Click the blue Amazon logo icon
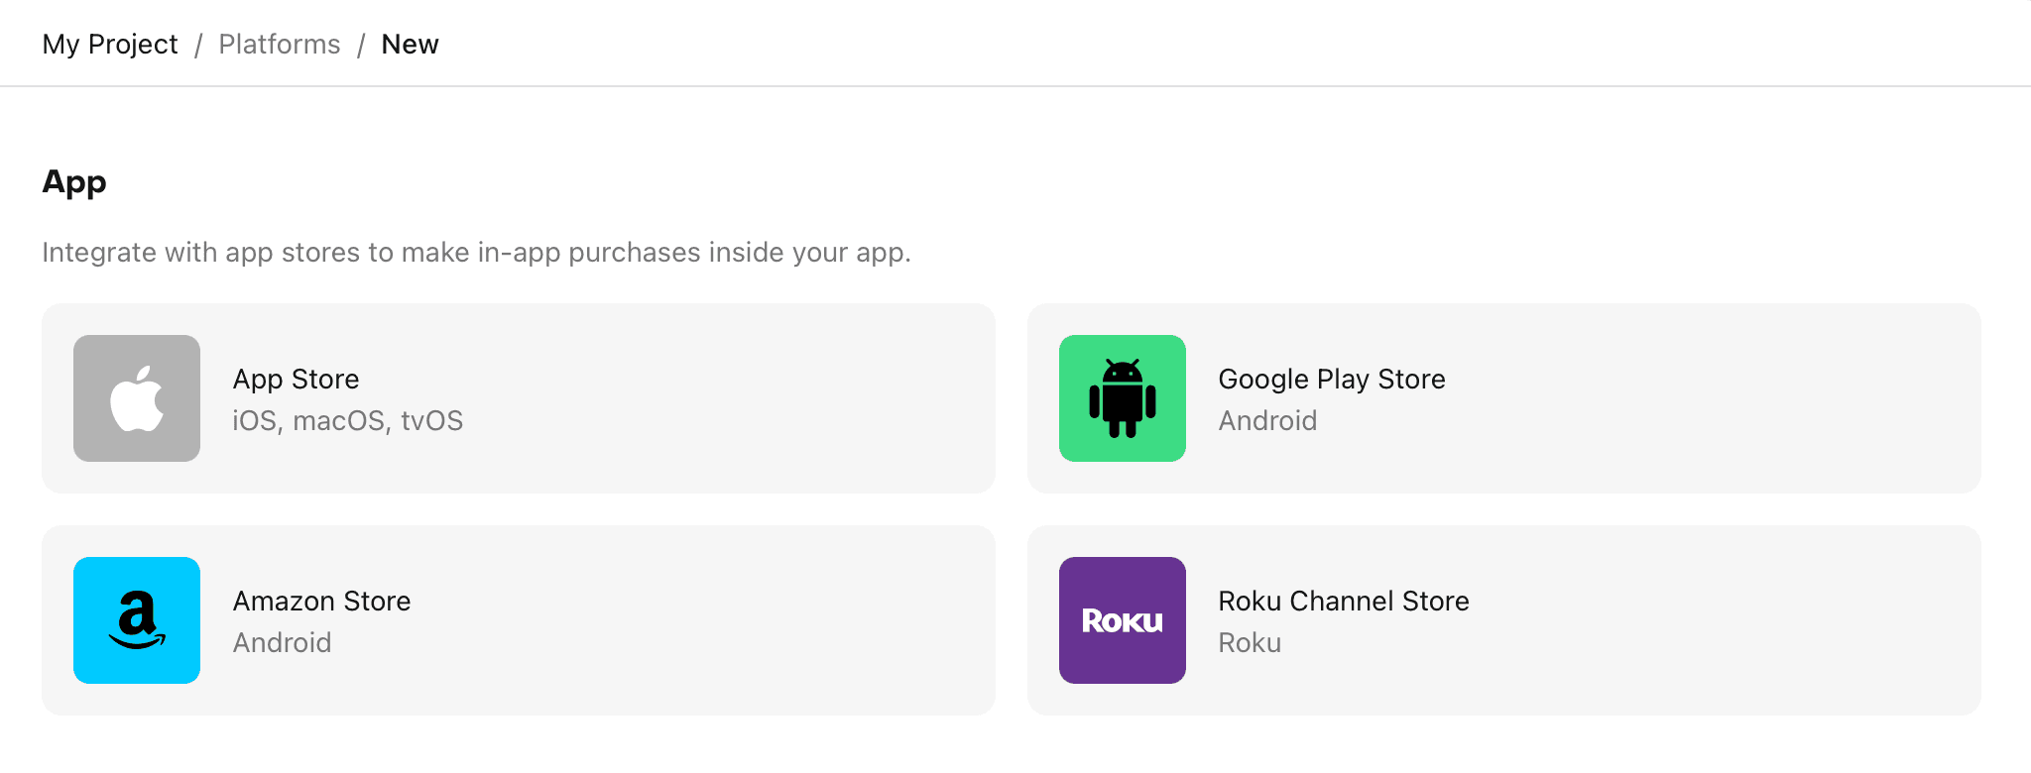The height and width of the screenshot is (773, 2031). tap(137, 620)
